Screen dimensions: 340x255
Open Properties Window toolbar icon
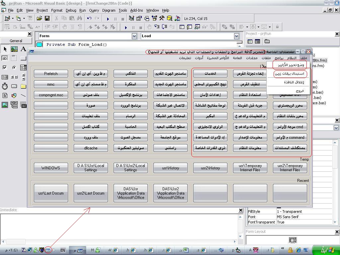pos(139,19)
